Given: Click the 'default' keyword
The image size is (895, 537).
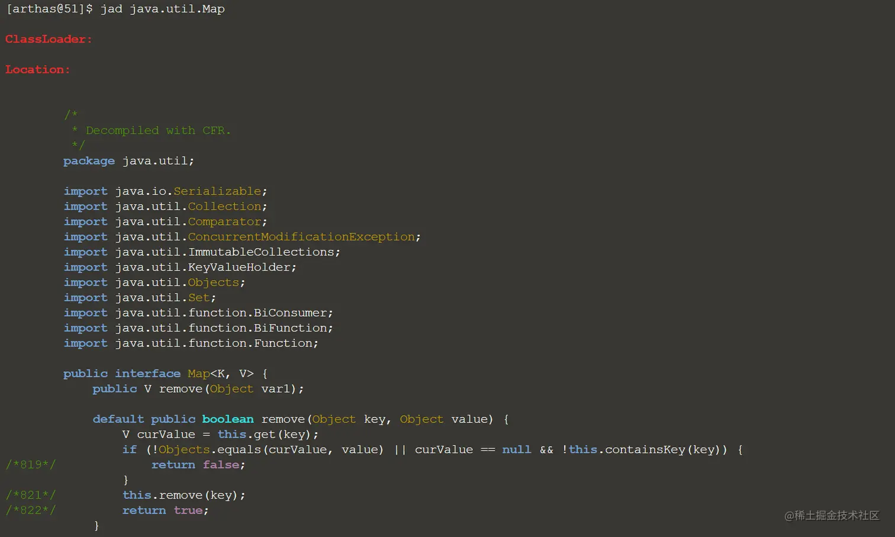Looking at the screenshot, I should pyautogui.click(x=118, y=419).
